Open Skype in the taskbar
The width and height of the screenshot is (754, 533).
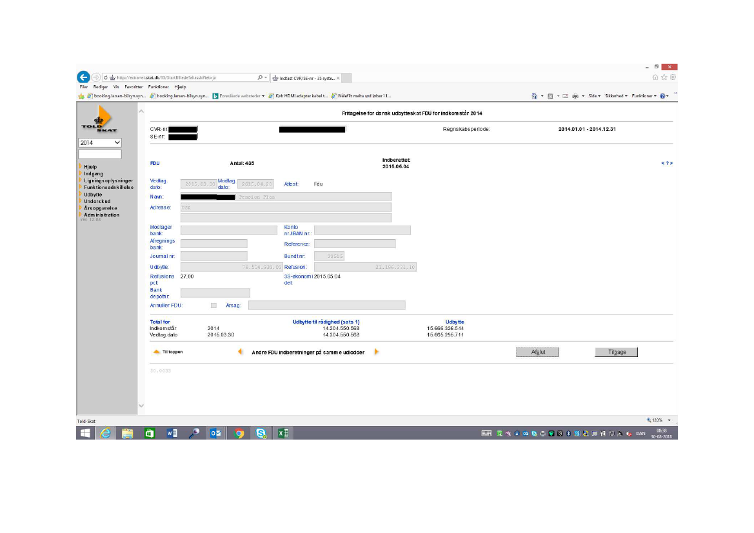(261, 434)
